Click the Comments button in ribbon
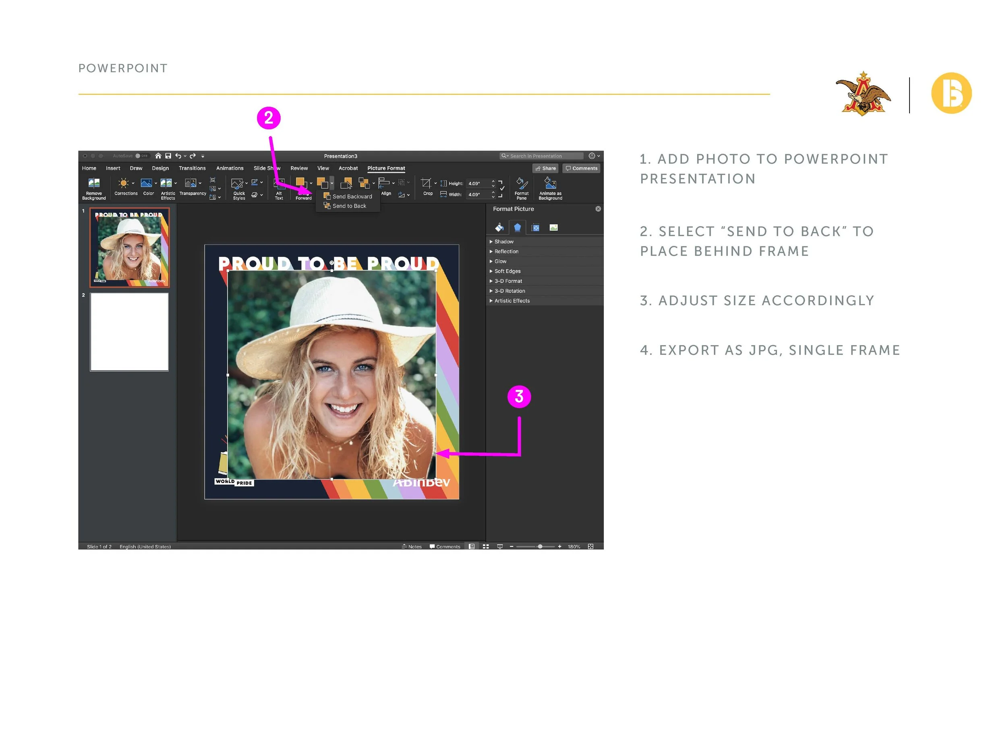This screenshot has height=755, width=1007. point(581,168)
